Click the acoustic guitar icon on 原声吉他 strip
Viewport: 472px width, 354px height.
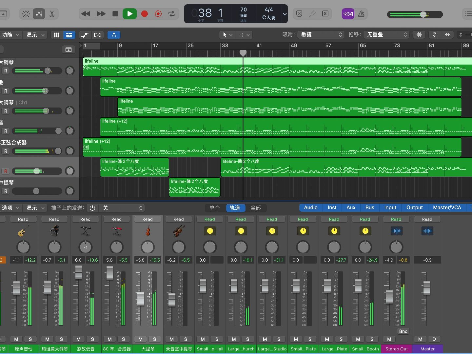click(23, 231)
